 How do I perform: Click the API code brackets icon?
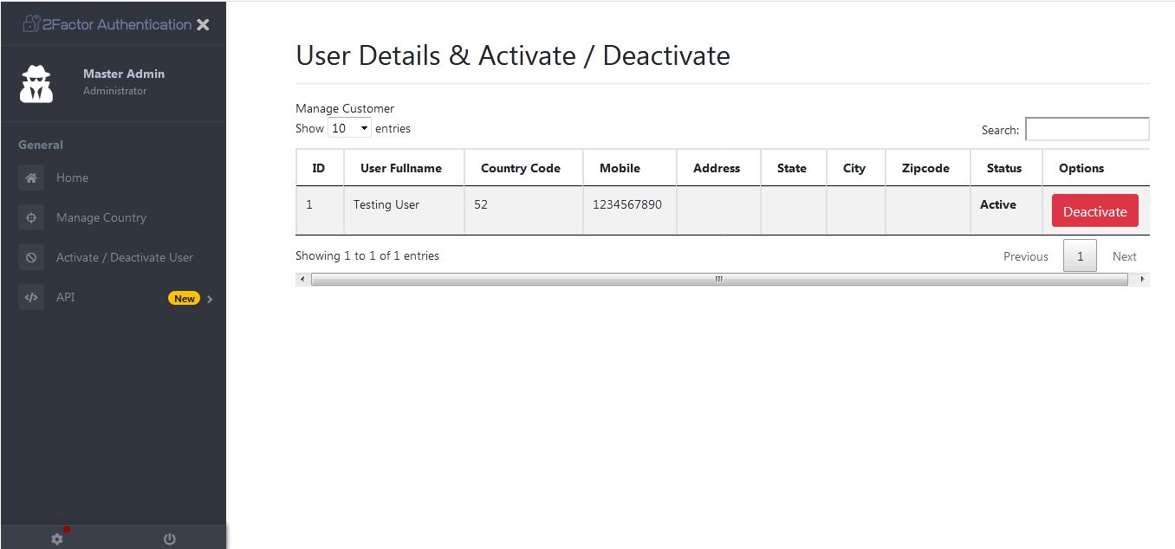pyautogui.click(x=31, y=297)
